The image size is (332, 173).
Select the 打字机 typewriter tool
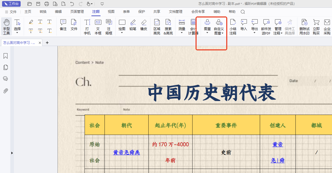87,26
